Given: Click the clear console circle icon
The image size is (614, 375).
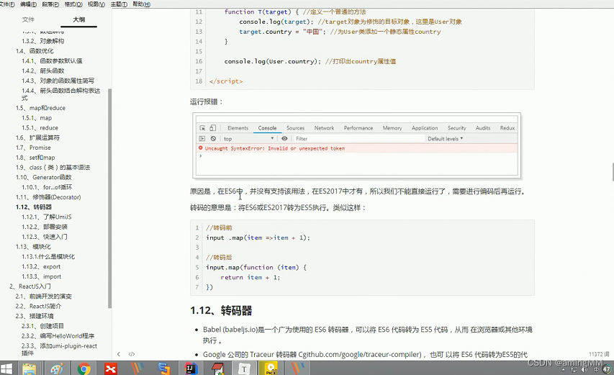Looking at the screenshot, I should pos(213,139).
